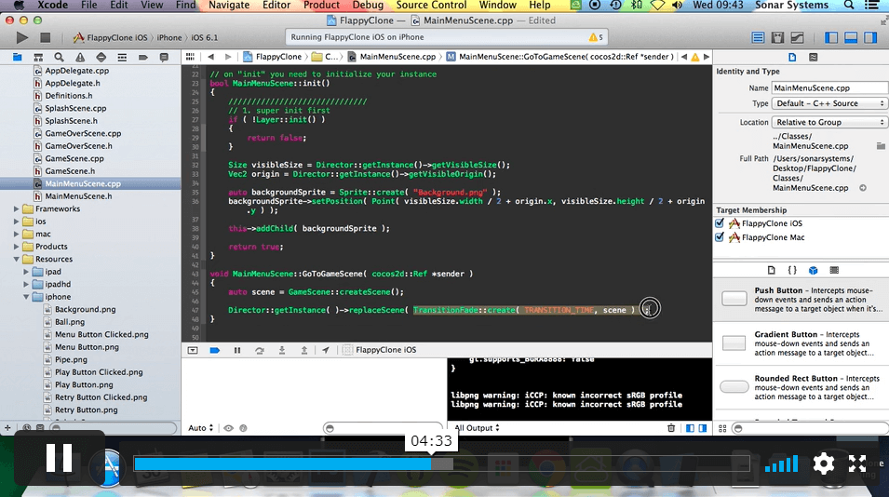Switch to the Version editor
The image size is (889, 497).
point(797,37)
